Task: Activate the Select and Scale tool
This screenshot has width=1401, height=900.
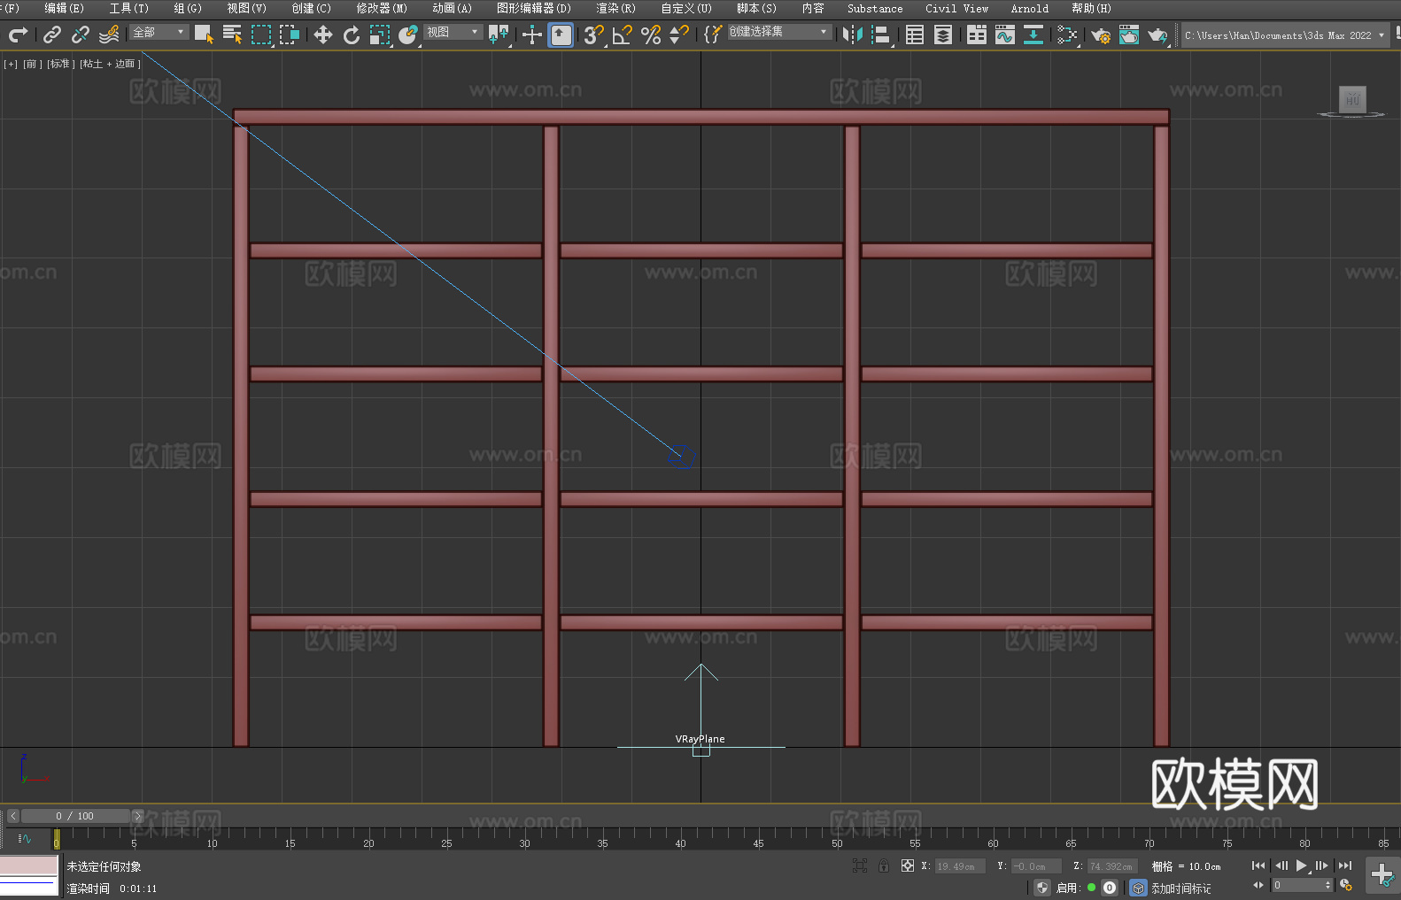Action: click(380, 35)
